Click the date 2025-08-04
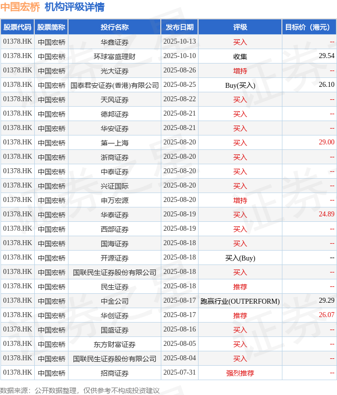 (180, 358)
